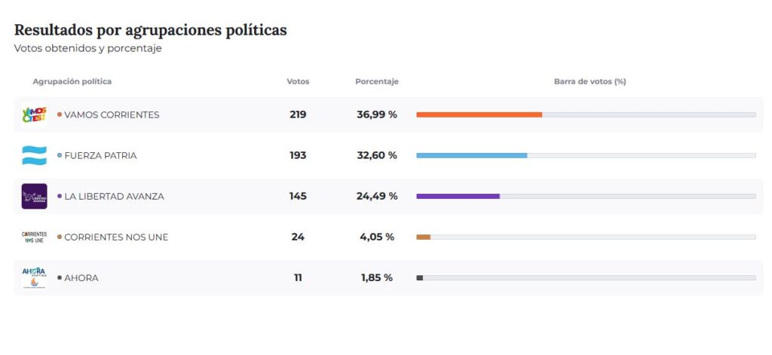Click the Vamos Corrientes party logo
This screenshot has height=355, width=772.
tap(35, 115)
